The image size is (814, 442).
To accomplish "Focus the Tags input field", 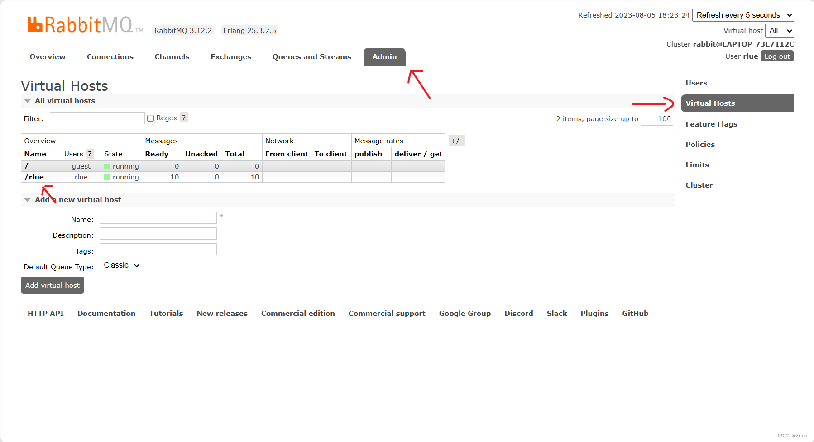I will (x=158, y=249).
